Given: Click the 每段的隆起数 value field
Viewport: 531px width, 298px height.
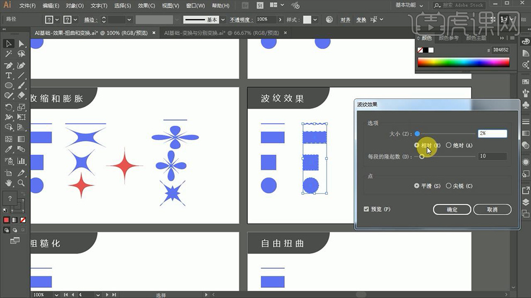Looking at the screenshot, I should point(492,157).
